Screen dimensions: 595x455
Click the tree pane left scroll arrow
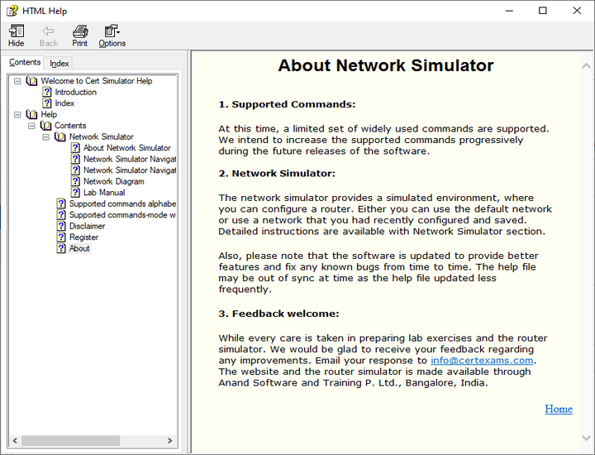pos(15,441)
